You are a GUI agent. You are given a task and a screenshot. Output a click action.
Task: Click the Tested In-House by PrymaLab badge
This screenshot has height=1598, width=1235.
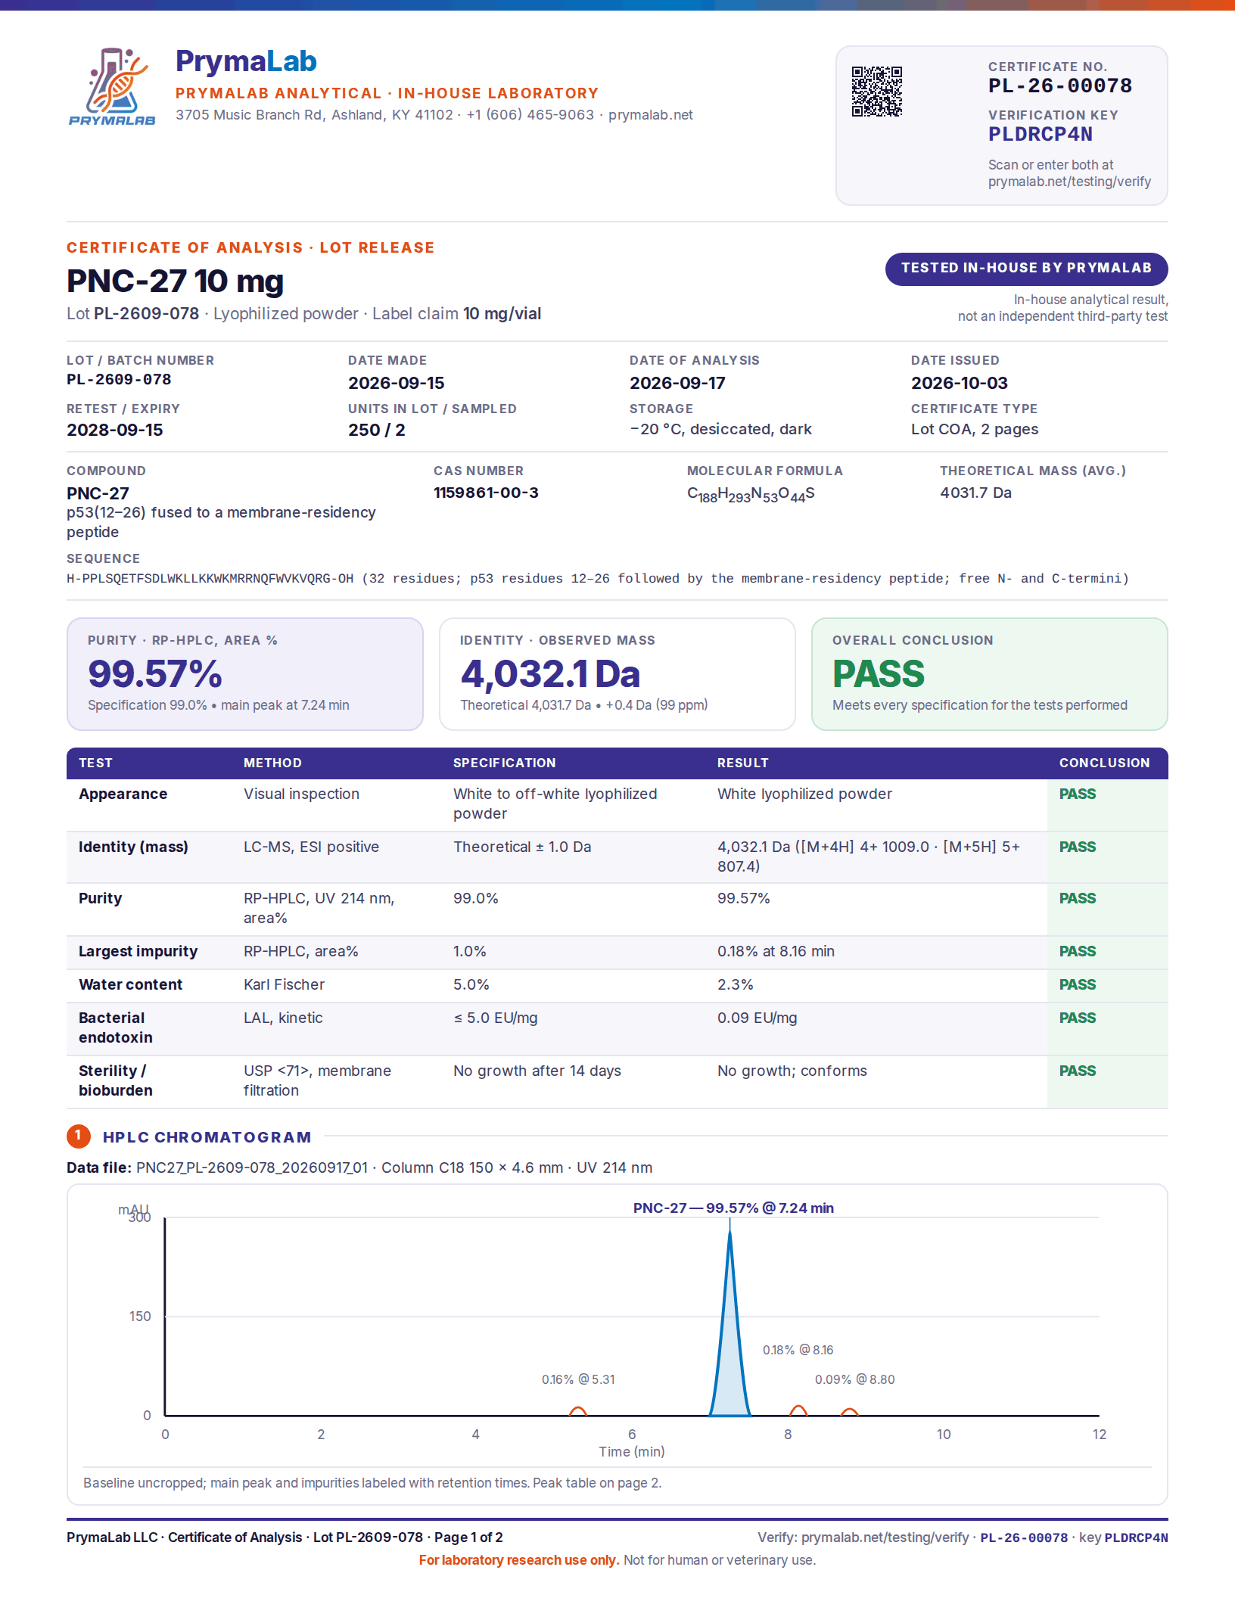1026,269
